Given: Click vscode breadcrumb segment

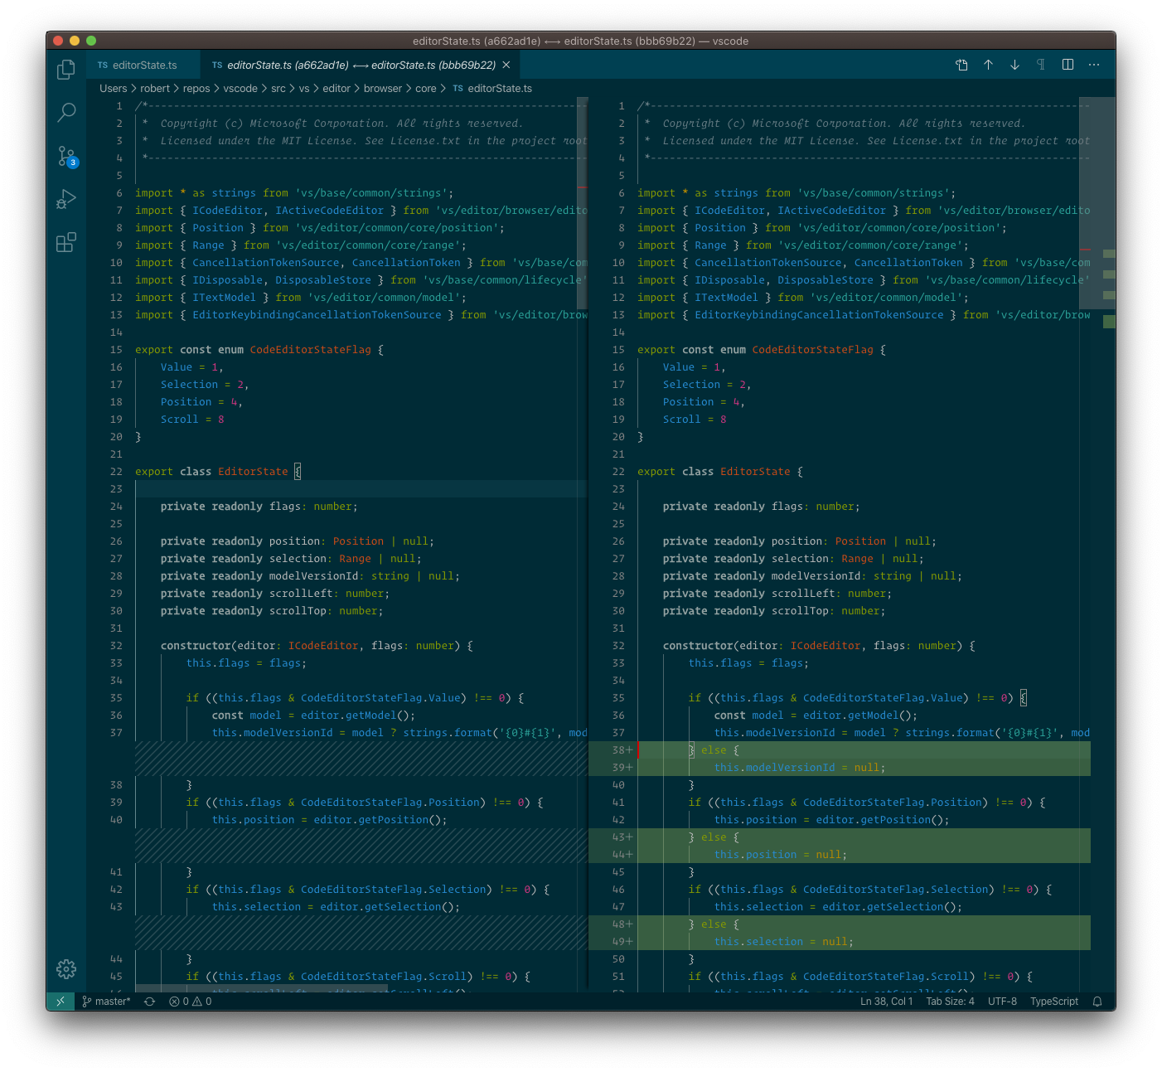Looking at the screenshot, I should 240,89.
